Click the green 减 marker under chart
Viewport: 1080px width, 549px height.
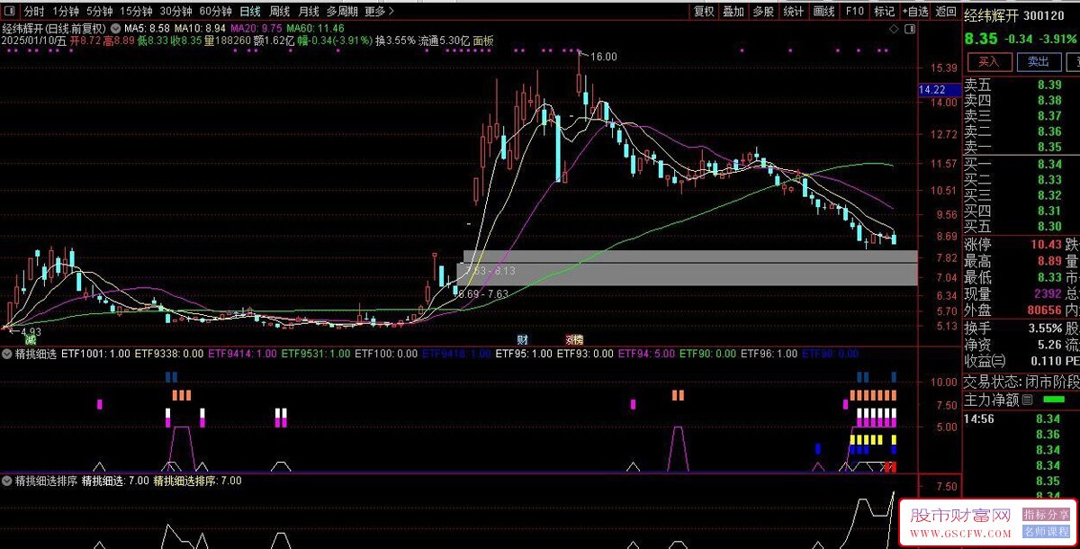[30, 339]
